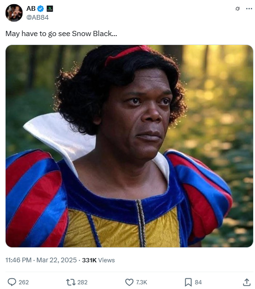Click the 262 replies count
Viewport: 255px width, 289px height.
(x=23, y=282)
